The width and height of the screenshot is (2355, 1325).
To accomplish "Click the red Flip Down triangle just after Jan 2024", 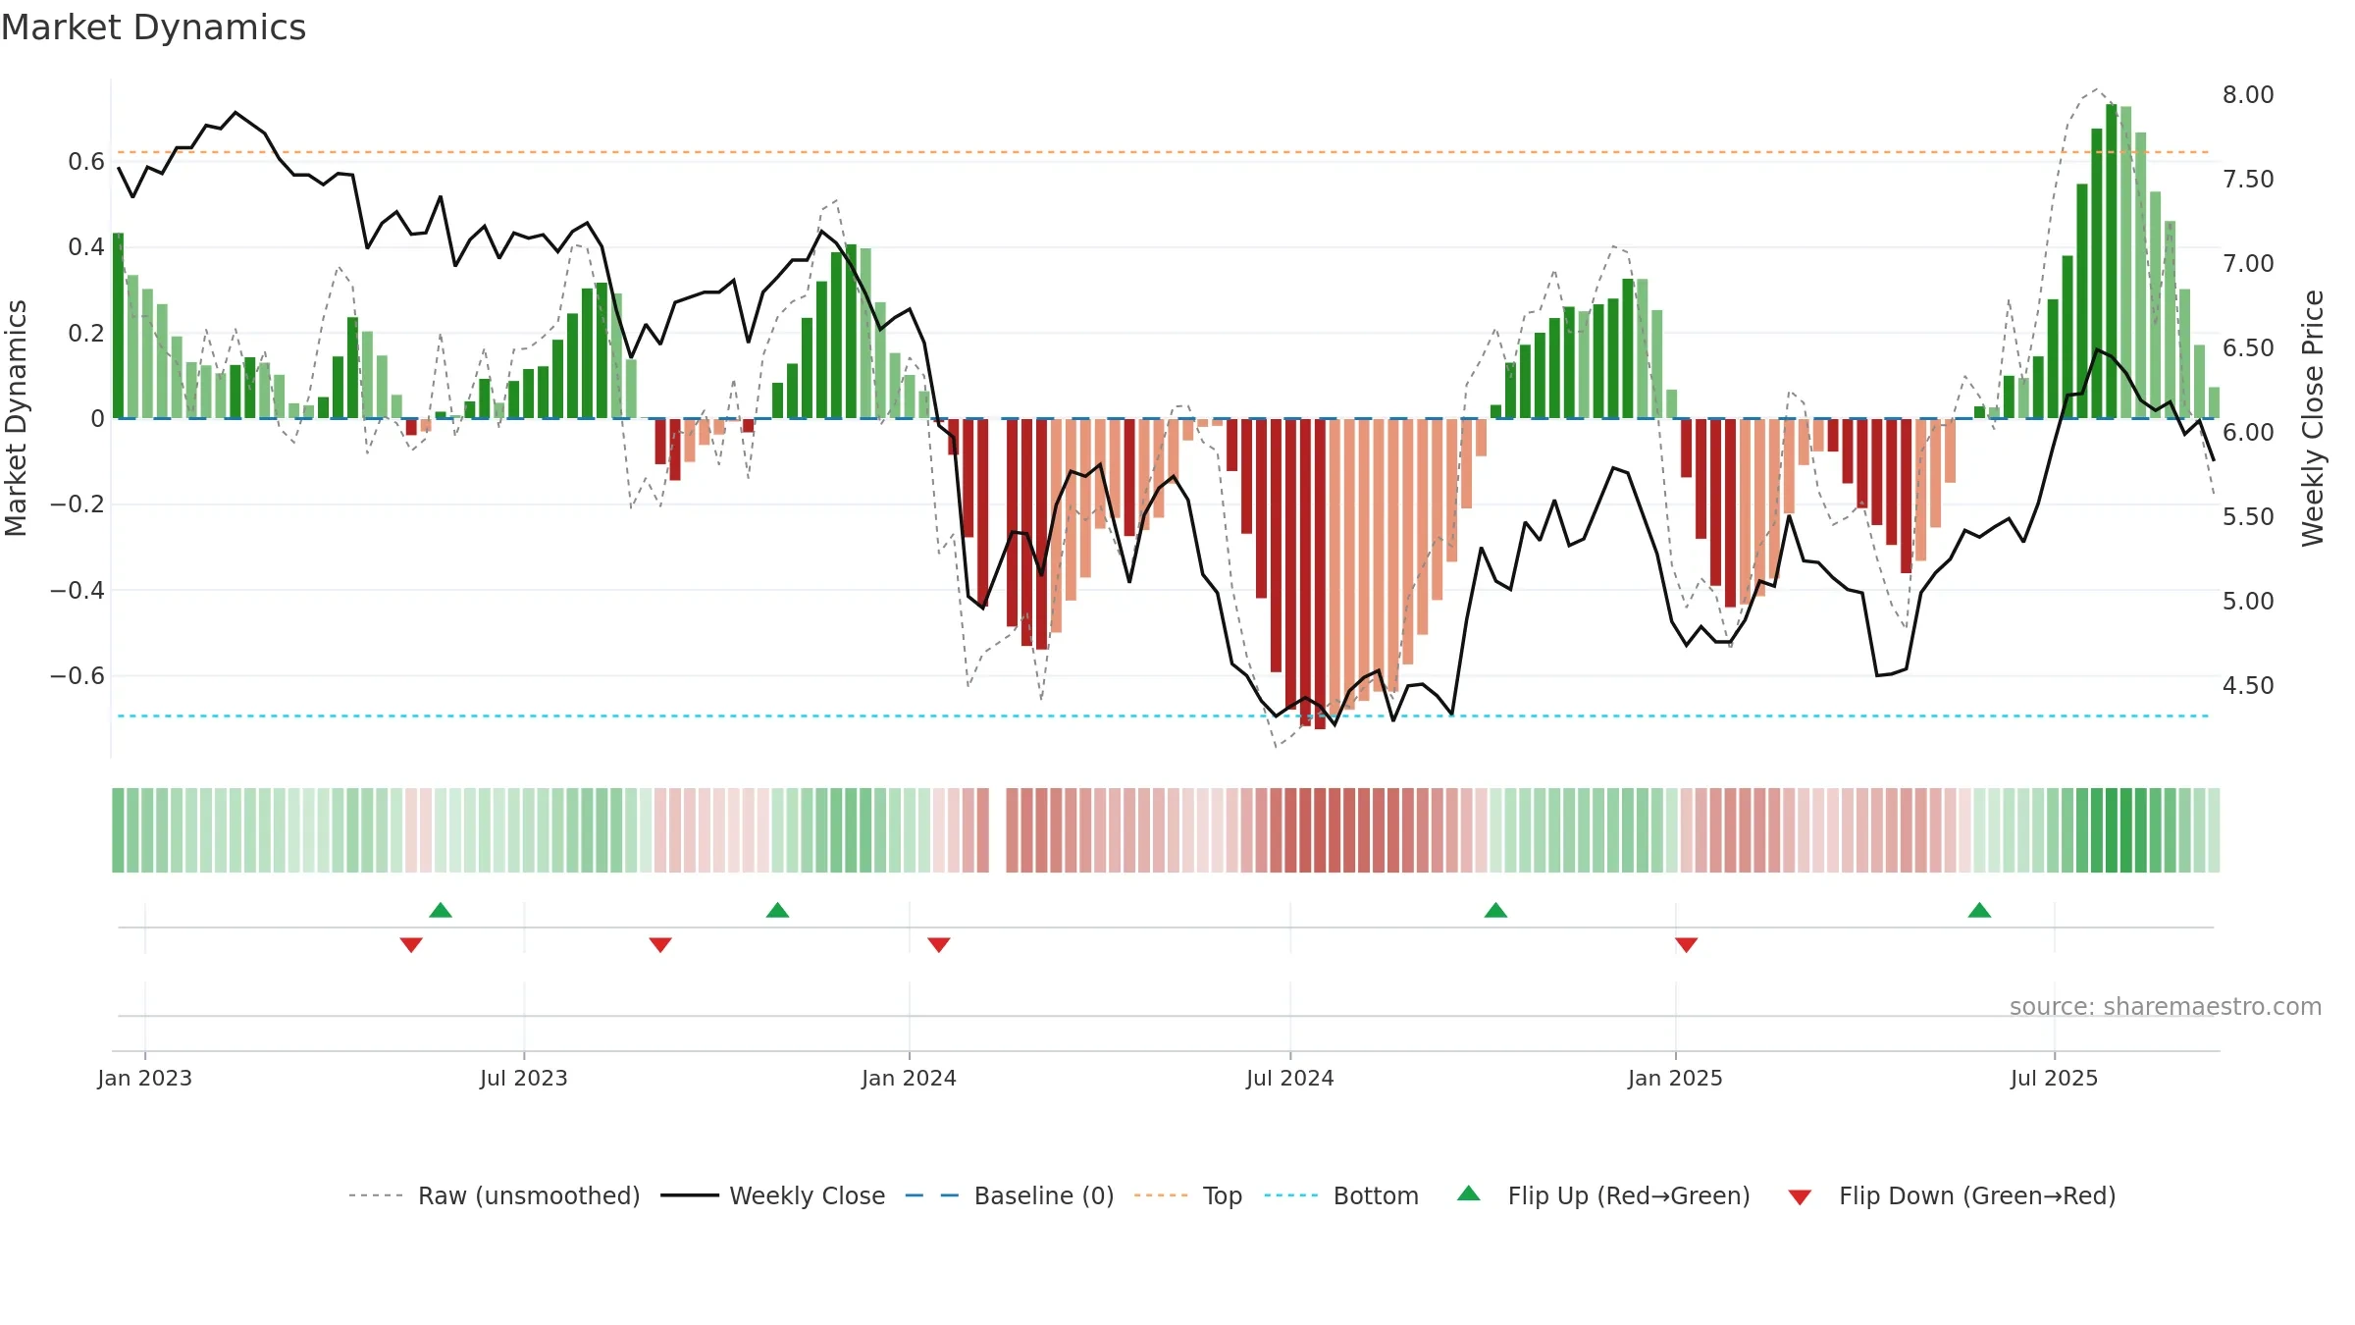I will (x=939, y=944).
